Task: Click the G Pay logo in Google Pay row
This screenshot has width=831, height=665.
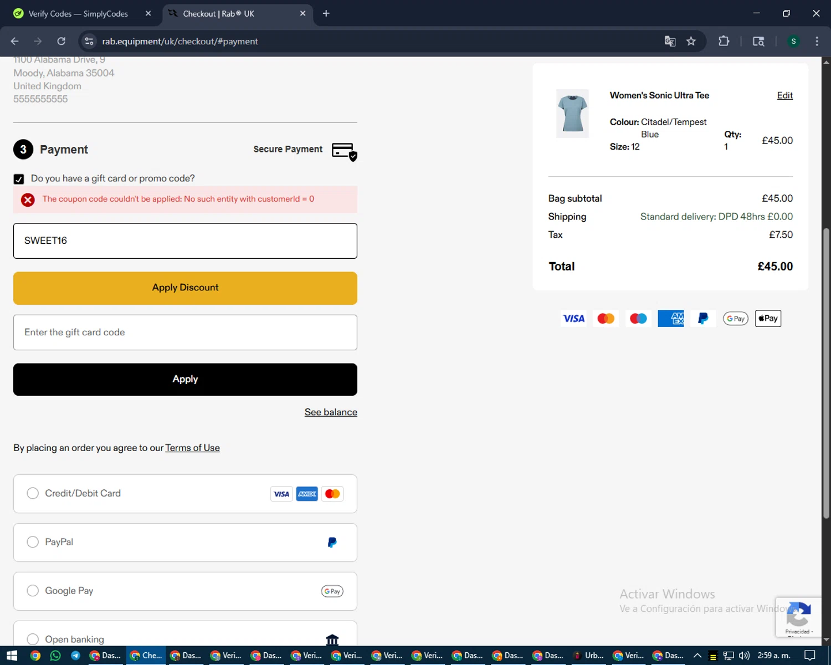Action: click(332, 591)
